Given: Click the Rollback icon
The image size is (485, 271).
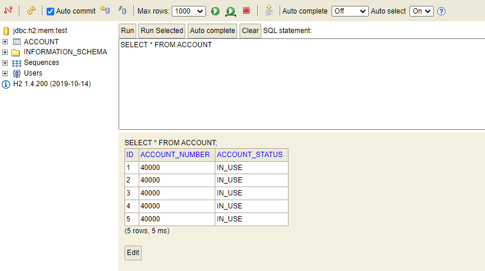Looking at the screenshot, I should (105, 10).
